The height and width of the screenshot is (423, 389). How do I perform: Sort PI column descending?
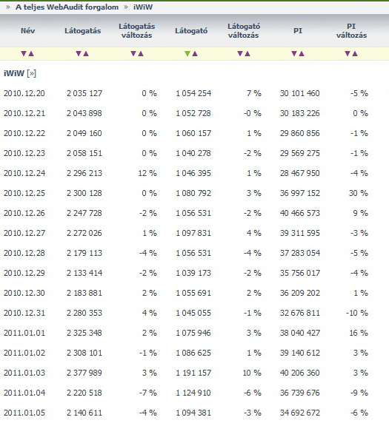pyautogui.click(x=294, y=53)
